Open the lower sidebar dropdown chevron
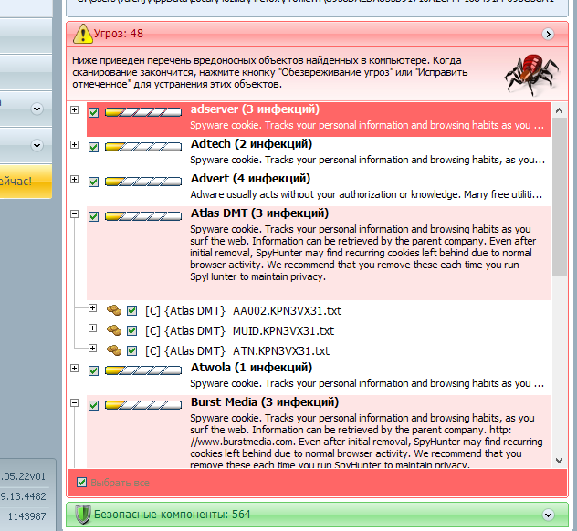The width and height of the screenshot is (577, 531). click(37, 145)
